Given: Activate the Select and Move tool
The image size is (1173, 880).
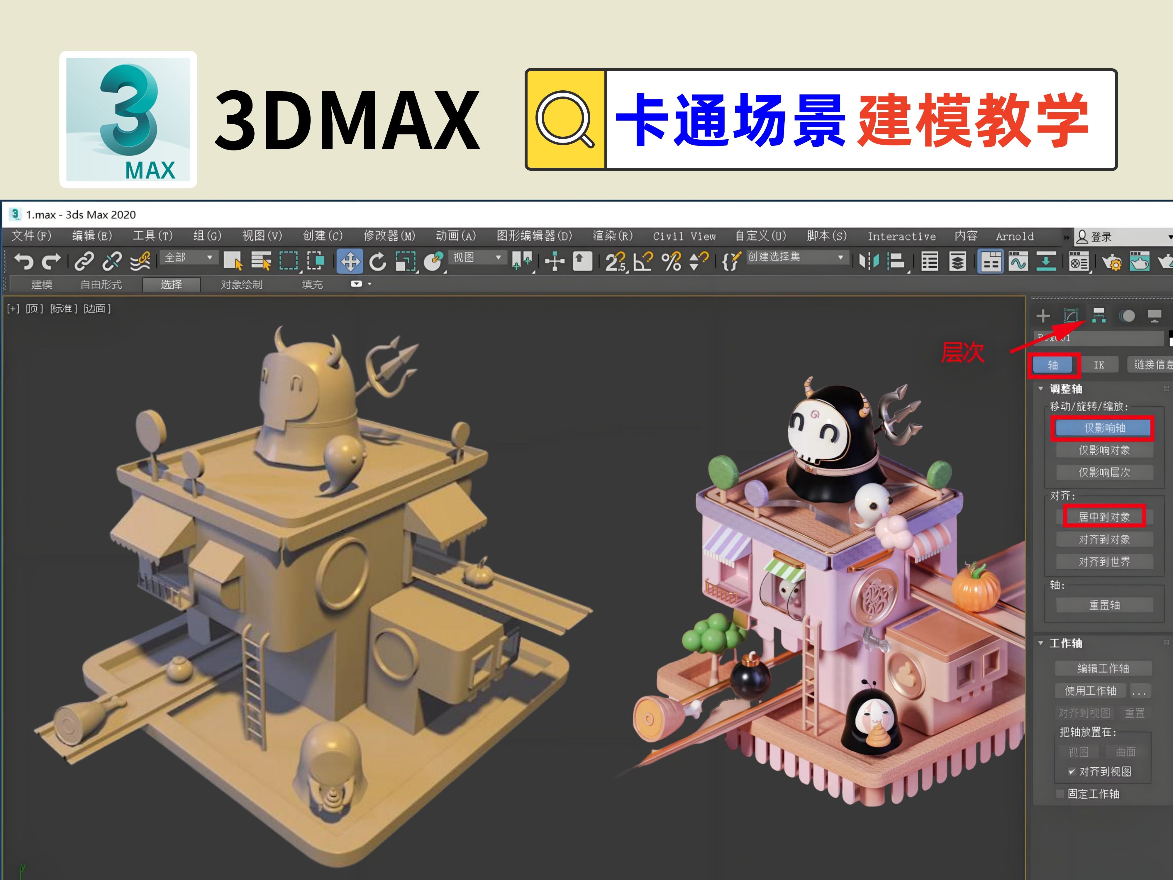Looking at the screenshot, I should pos(350,262).
